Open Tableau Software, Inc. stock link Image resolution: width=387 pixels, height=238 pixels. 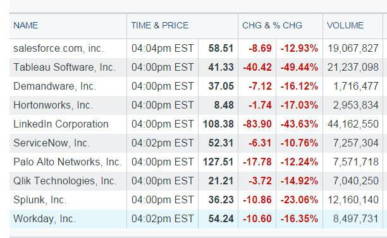64,68
